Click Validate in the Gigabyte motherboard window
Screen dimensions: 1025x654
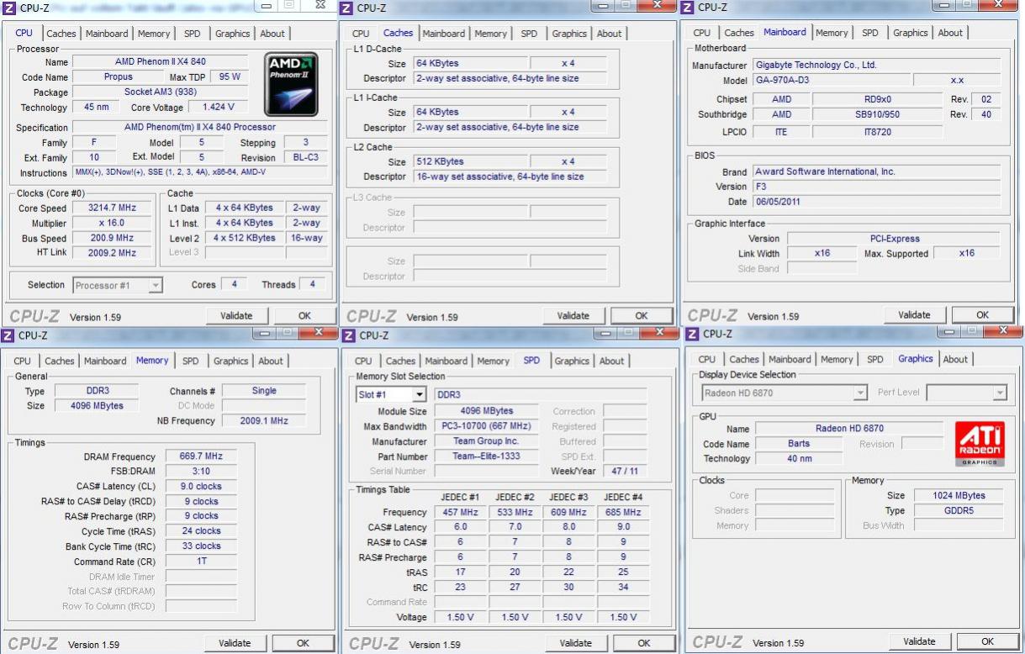(x=914, y=314)
